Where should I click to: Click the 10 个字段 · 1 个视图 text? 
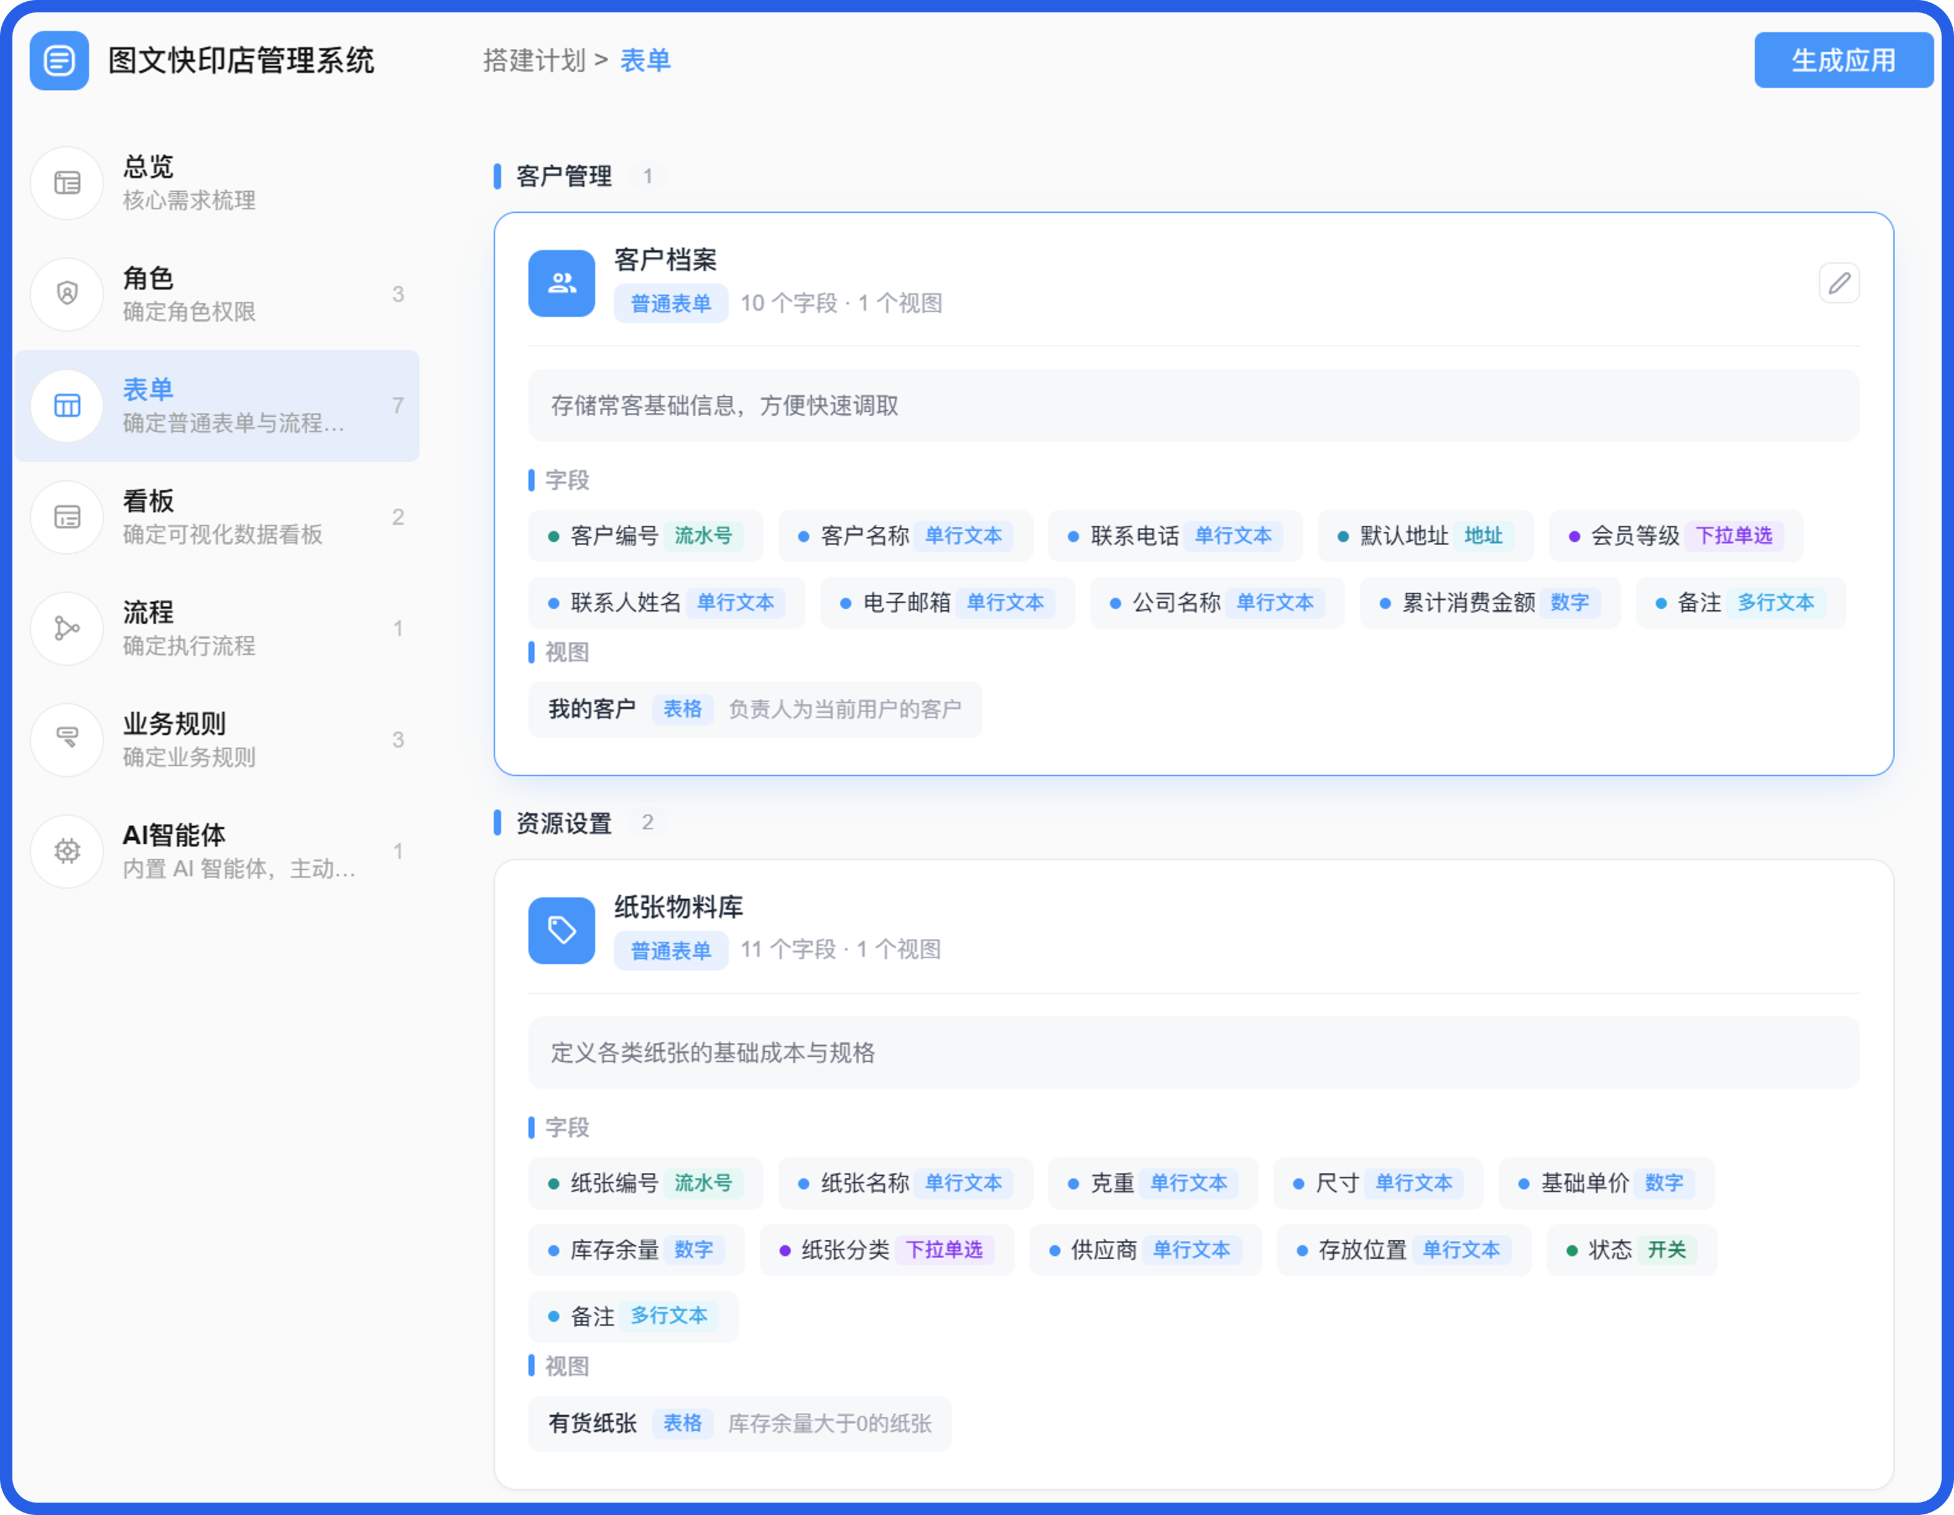(841, 303)
